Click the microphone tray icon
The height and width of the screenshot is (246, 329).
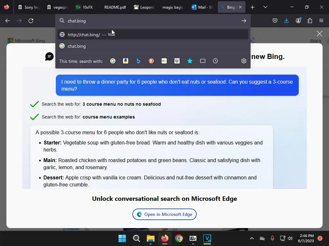coord(272,238)
